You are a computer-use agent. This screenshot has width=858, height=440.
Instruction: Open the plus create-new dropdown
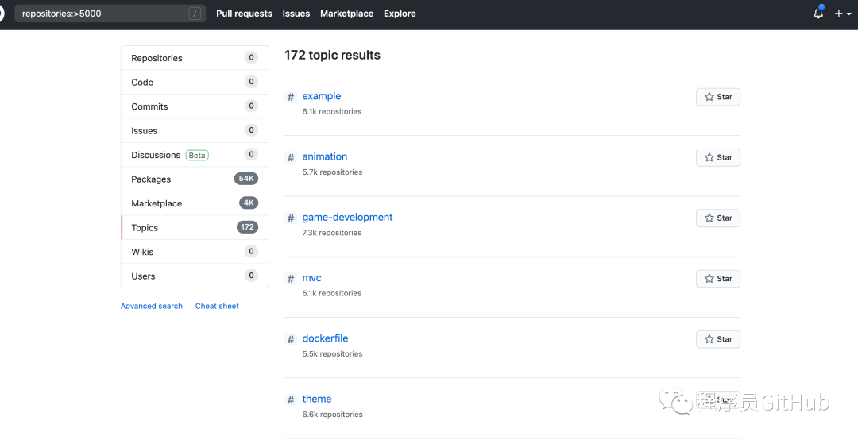point(841,14)
